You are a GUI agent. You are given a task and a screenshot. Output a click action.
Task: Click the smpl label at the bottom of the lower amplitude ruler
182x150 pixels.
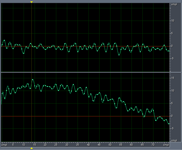pos(174,141)
